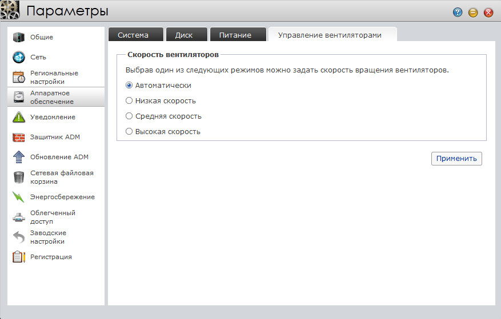
Task: Open Регистрация clipboard icon
Action: pos(19,257)
